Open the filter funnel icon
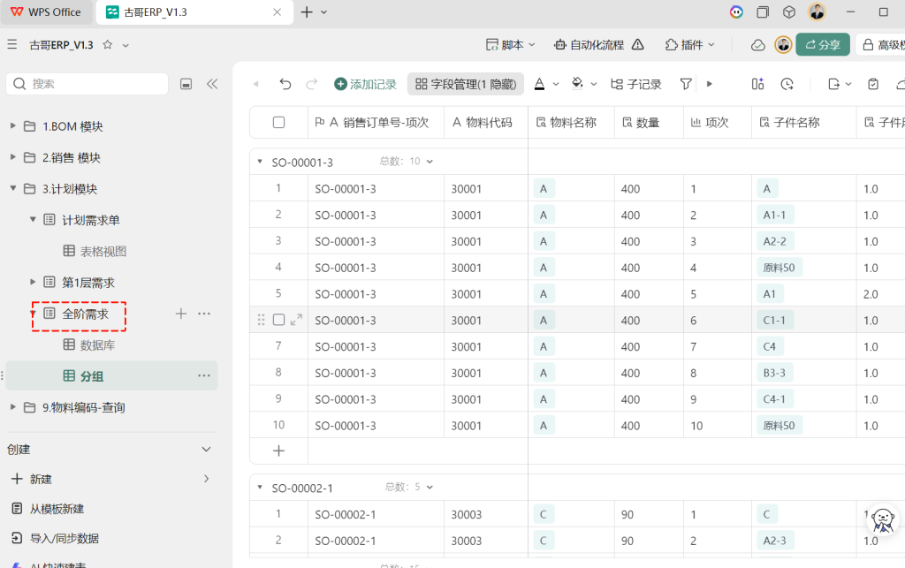The image size is (905, 568). coord(686,84)
